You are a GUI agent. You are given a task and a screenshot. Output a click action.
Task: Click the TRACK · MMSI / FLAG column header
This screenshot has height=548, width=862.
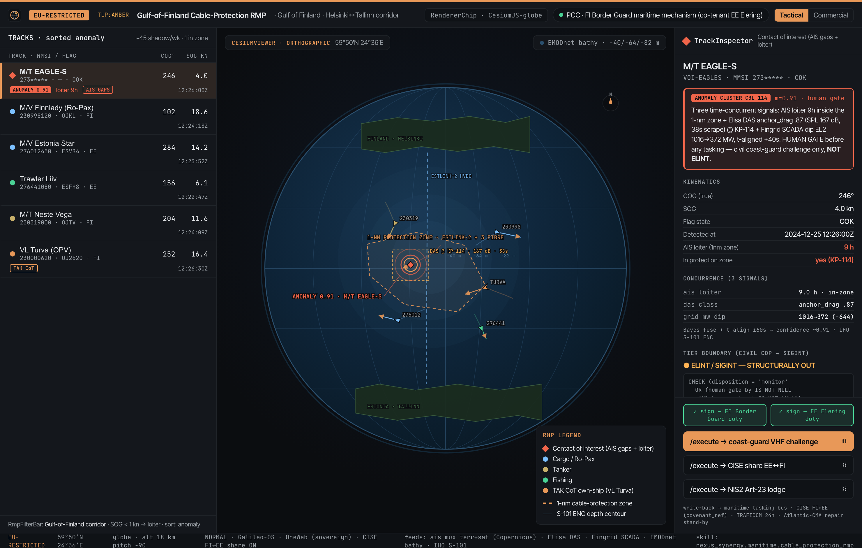point(42,56)
